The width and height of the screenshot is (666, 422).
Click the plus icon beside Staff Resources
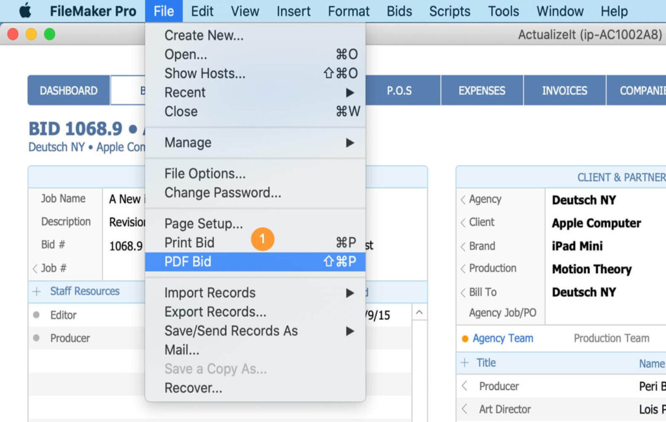[36, 292]
